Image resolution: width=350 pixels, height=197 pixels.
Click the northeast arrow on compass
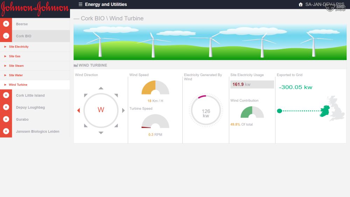(x=116, y=95)
